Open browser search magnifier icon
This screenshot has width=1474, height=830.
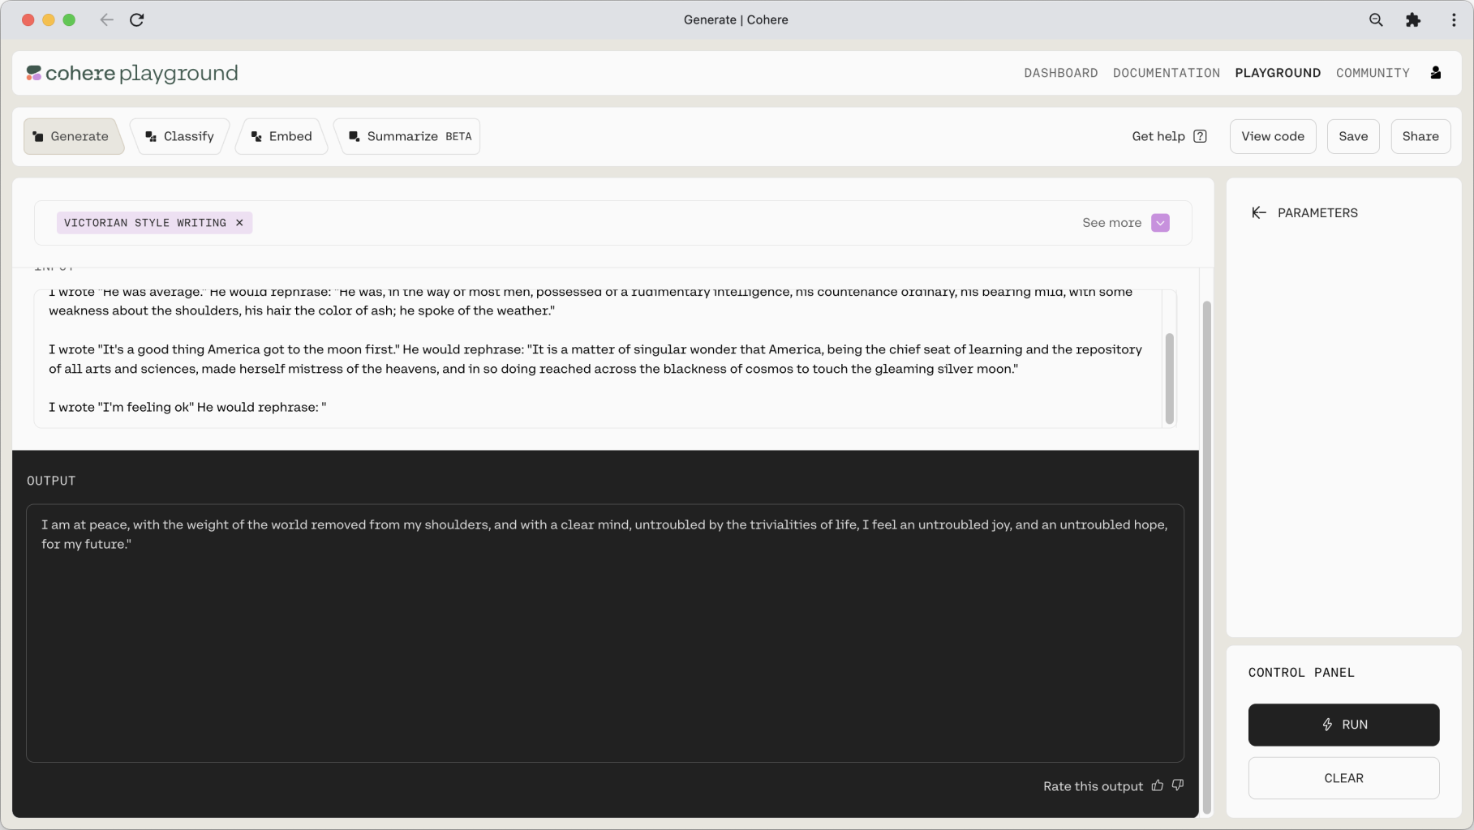pyautogui.click(x=1376, y=19)
